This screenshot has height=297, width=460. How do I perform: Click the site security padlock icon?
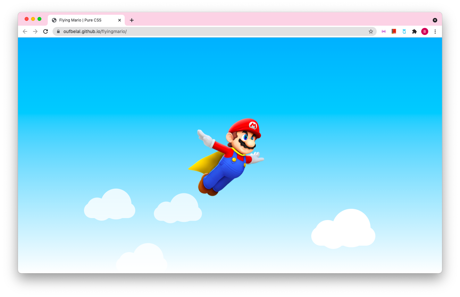58,31
